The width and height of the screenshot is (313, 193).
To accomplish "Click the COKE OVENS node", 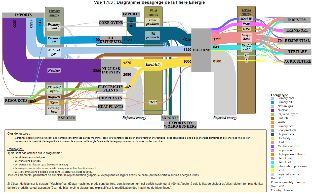I will click(x=111, y=23).
